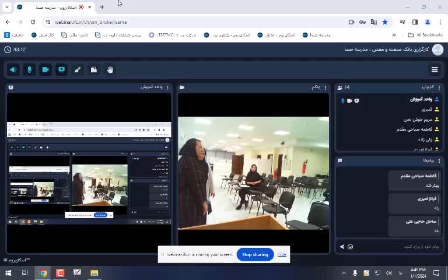448x280 pixels.
Task: Toggle the microphone in the Skyroom toolbar
Action: click(29, 70)
